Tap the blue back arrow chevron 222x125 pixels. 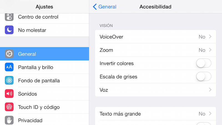pos(95,7)
